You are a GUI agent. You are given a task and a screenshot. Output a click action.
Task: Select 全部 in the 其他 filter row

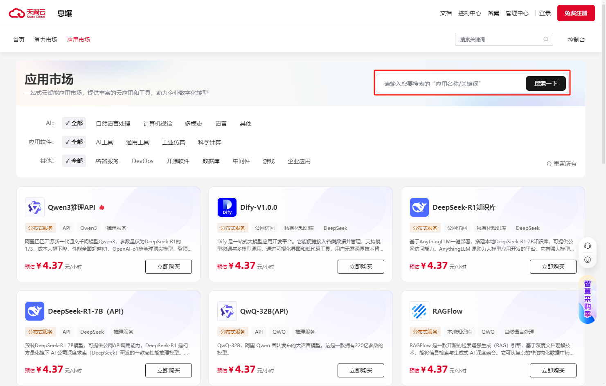74,161
